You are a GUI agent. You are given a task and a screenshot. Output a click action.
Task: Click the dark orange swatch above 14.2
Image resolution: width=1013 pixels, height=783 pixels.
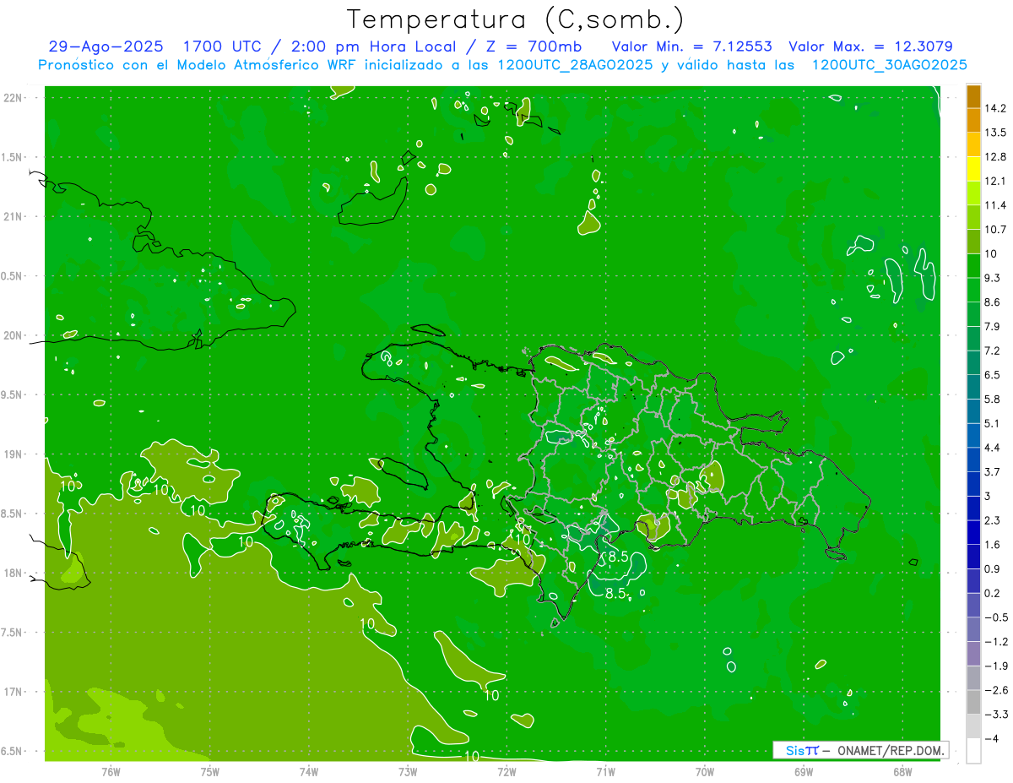point(973,96)
